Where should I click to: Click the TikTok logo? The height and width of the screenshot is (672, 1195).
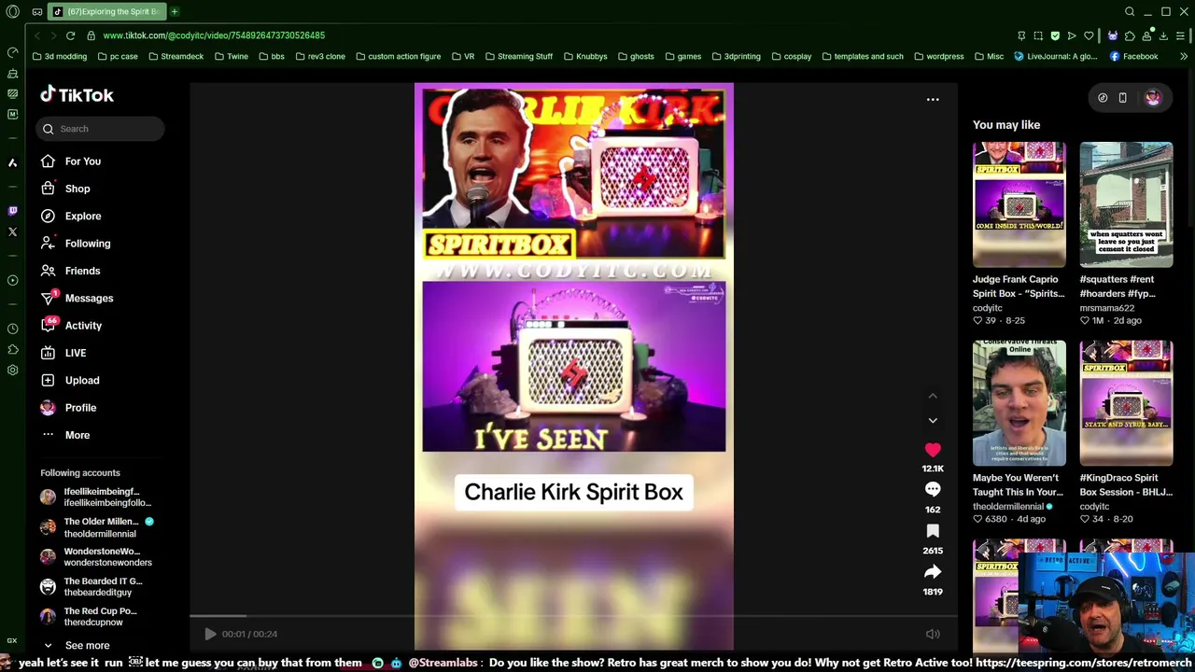77,94
